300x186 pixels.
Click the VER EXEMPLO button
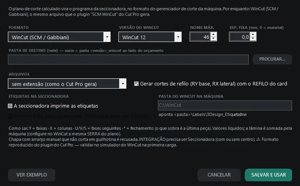coord(32,175)
